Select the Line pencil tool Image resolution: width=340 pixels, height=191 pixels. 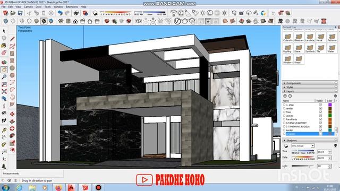pyautogui.click(x=12, y=39)
